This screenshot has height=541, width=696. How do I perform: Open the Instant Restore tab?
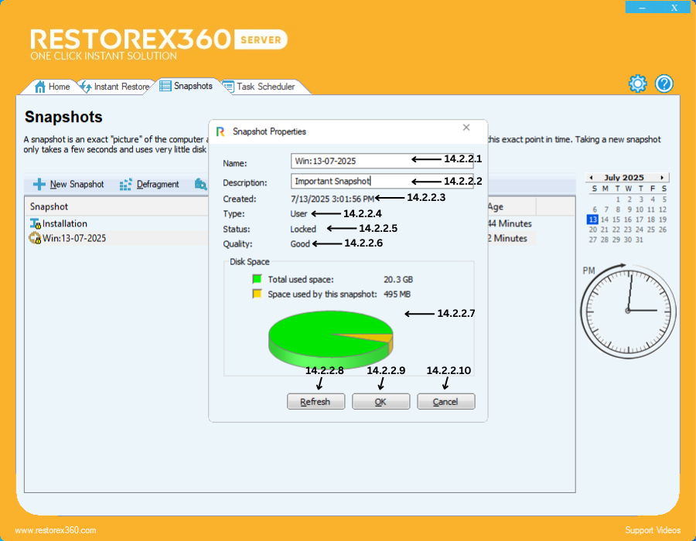pyautogui.click(x=115, y=87)
